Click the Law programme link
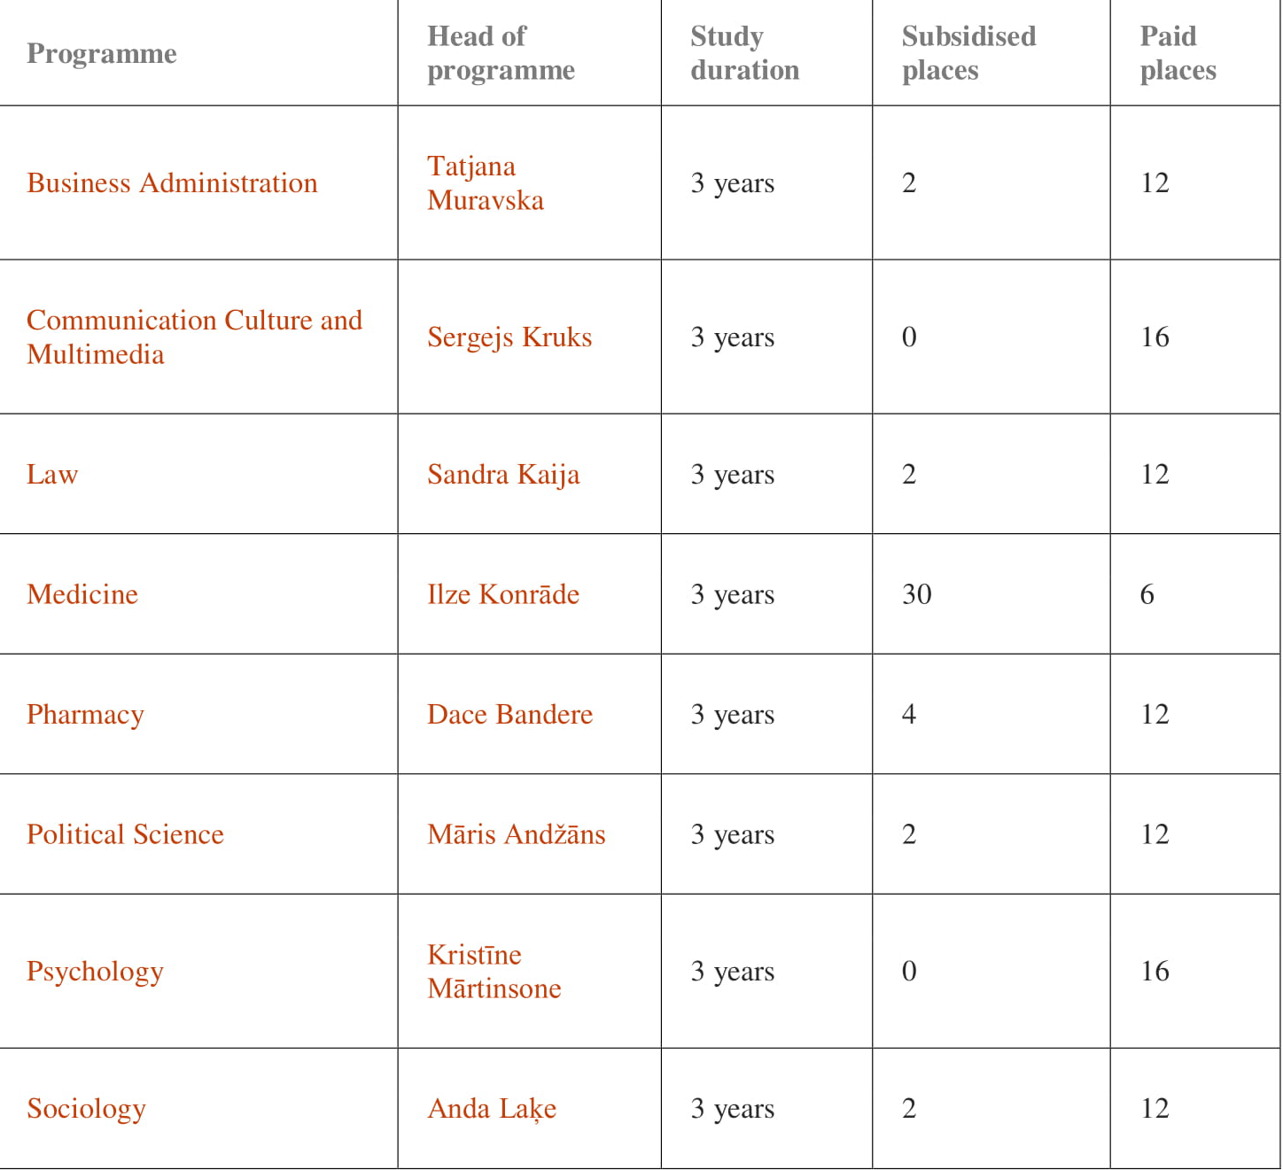The image size is (1283, 1170). (52, 475)
